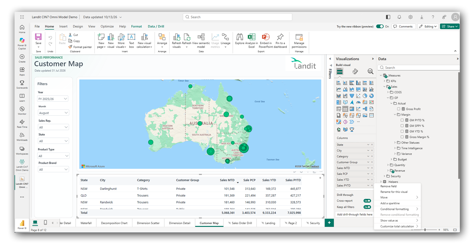475x249 pixels.
Task: Toggle the new ribbon preview switch
Action: tap(380, 26)
